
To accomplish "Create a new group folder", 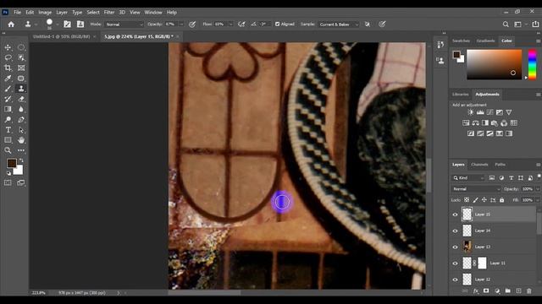I will click(507, 290).
